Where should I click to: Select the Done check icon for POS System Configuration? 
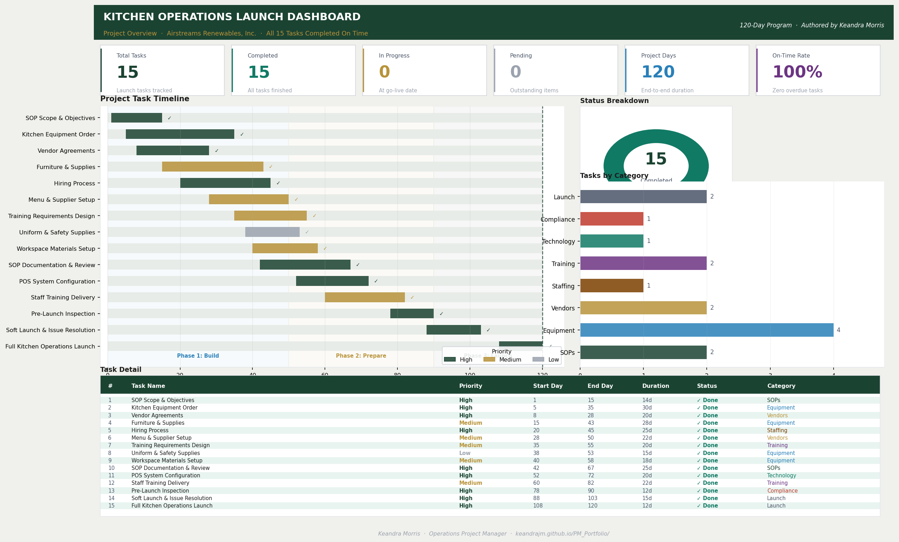[699, 475]
